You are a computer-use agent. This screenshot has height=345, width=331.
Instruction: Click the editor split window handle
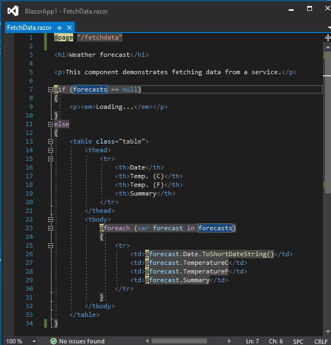point(327,37)
